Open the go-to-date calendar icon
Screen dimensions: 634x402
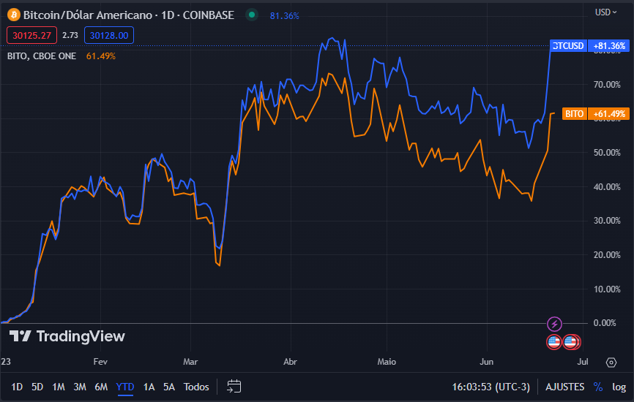tap(234, 386)
